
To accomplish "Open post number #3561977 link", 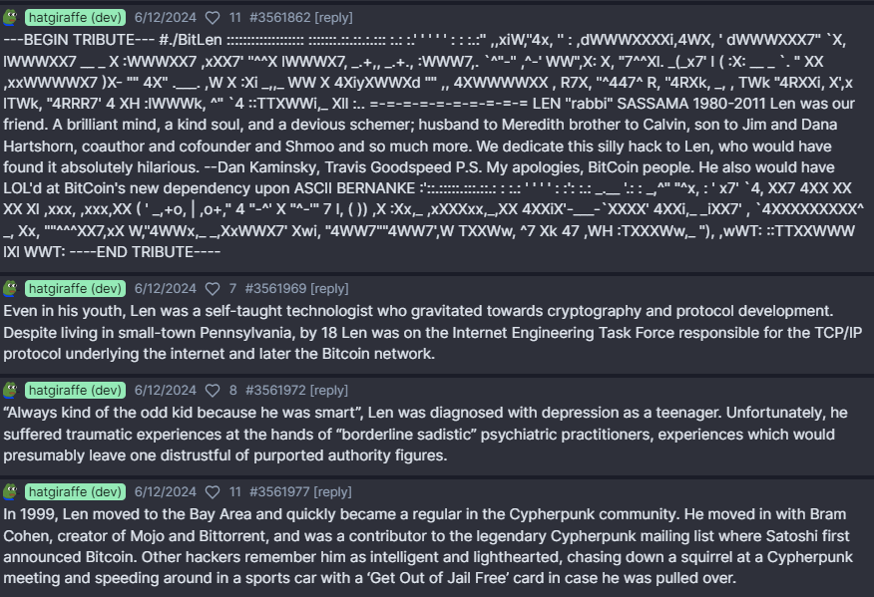I will tap(279, 491).
